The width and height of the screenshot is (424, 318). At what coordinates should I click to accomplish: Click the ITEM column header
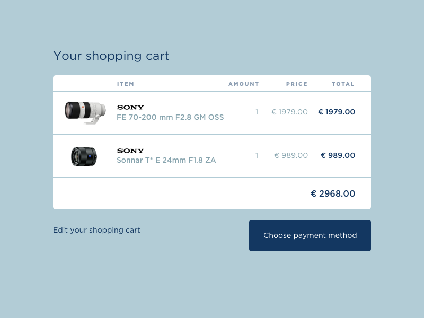click(x=126, y=84)
